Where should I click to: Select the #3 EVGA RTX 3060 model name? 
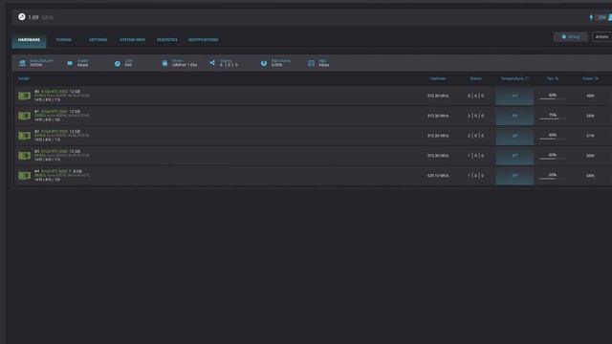point(57,151)
